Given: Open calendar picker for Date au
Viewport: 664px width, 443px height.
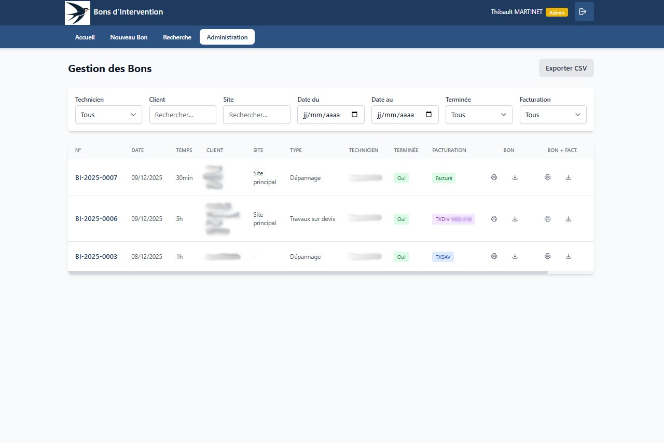Looking at the screenshot, I should pyautogui.click(x=429, y=115).
